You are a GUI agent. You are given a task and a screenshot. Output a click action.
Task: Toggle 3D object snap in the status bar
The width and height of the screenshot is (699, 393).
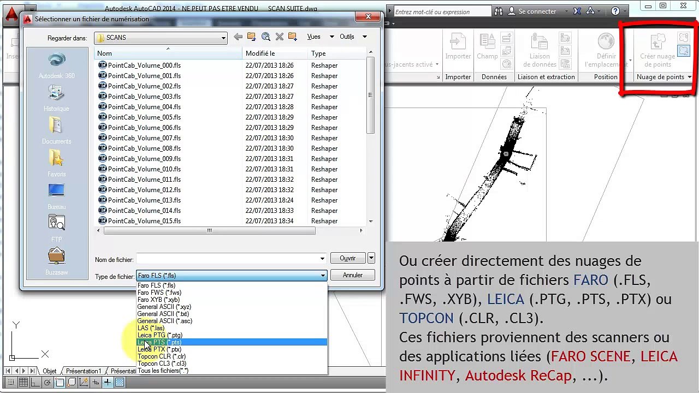click(72, 383)
